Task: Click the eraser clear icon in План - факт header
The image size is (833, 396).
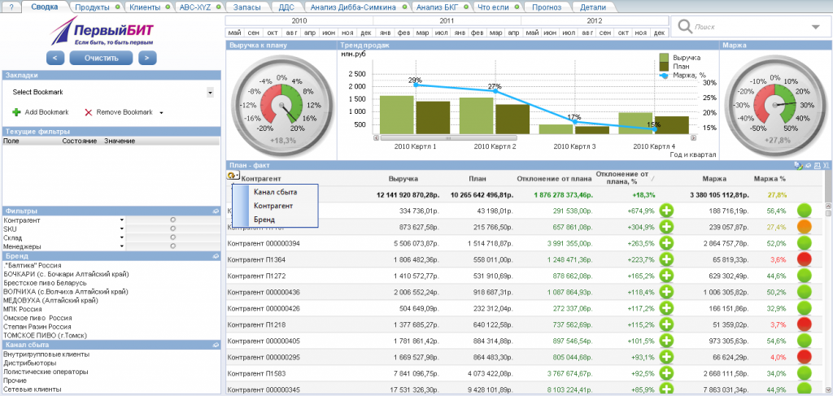Action: coord(808,166)
